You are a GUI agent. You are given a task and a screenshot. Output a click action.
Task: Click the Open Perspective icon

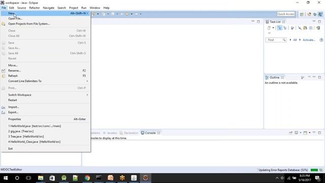coord(302,14)
